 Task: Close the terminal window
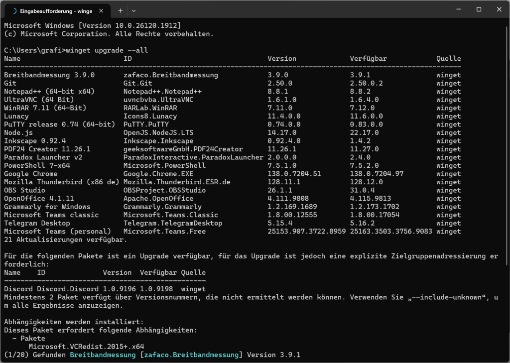[x=499, y=9]
